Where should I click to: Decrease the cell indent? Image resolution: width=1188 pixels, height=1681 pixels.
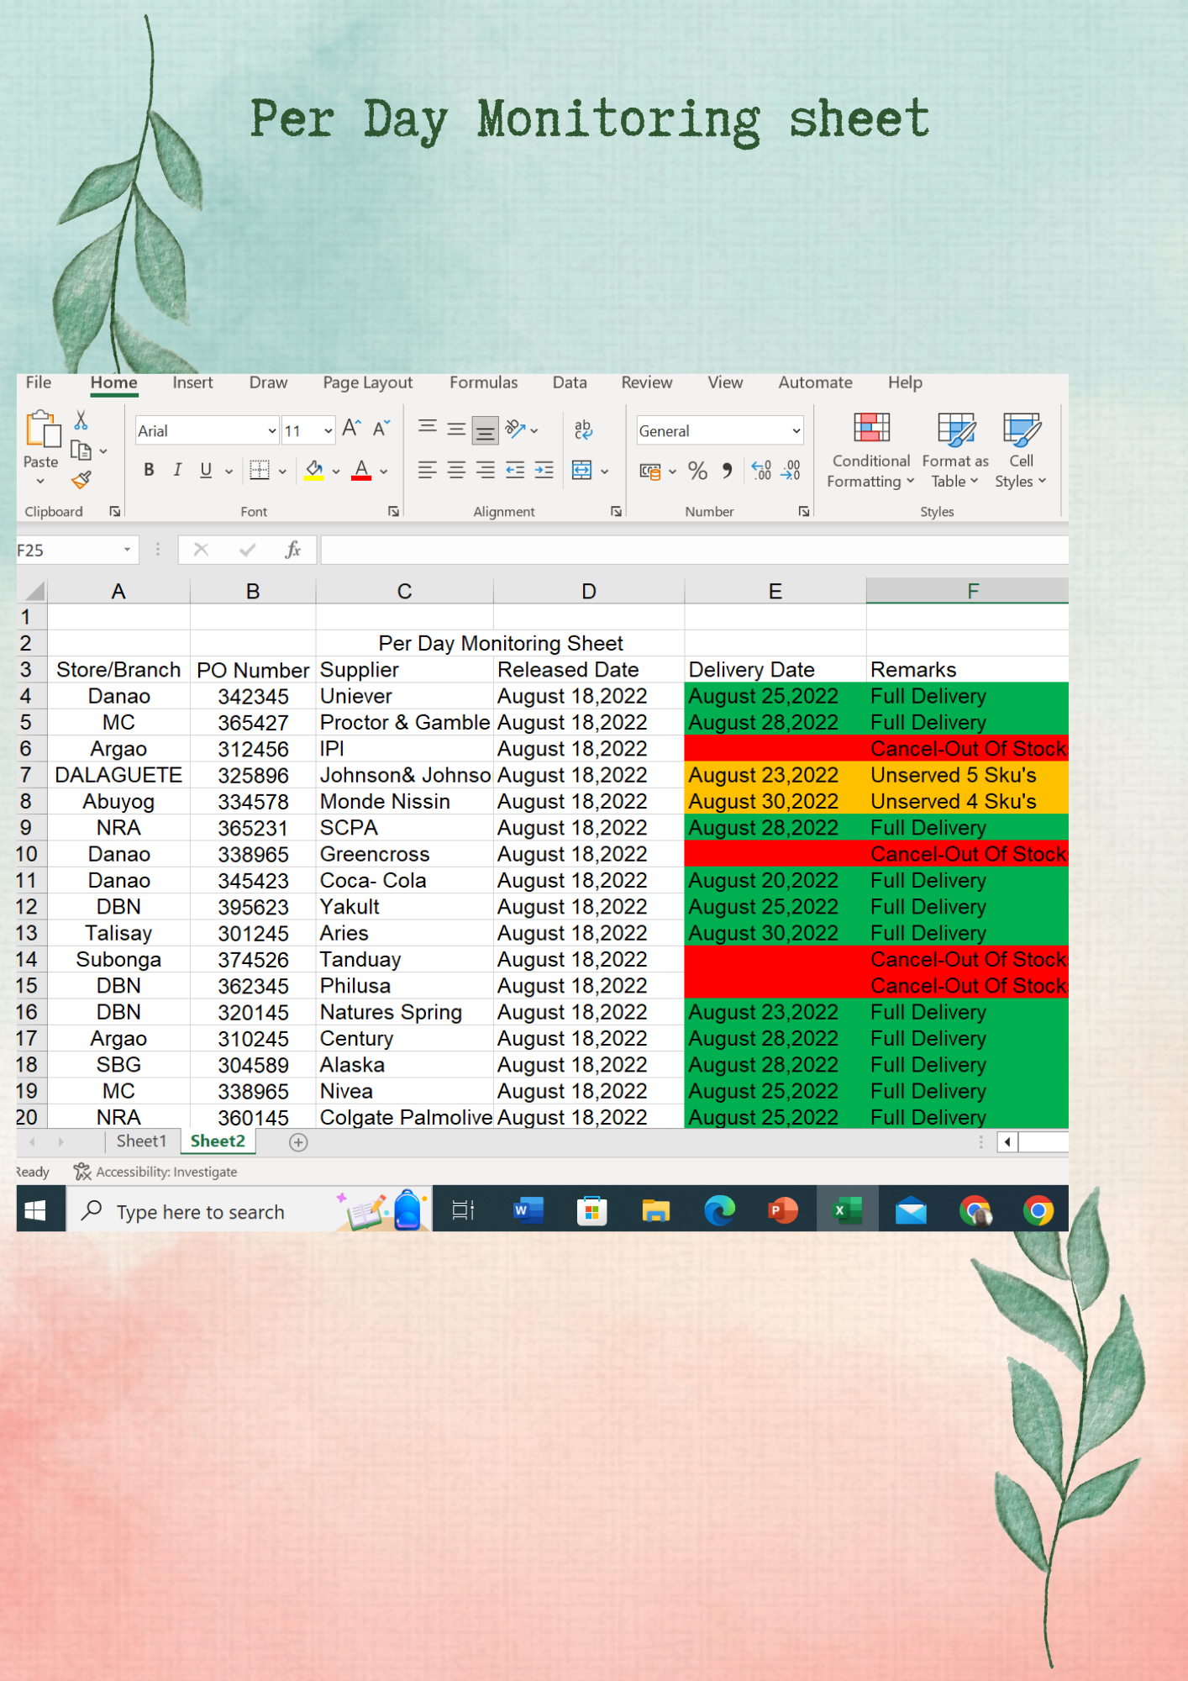pyautogui.click(x=515, y=471)
